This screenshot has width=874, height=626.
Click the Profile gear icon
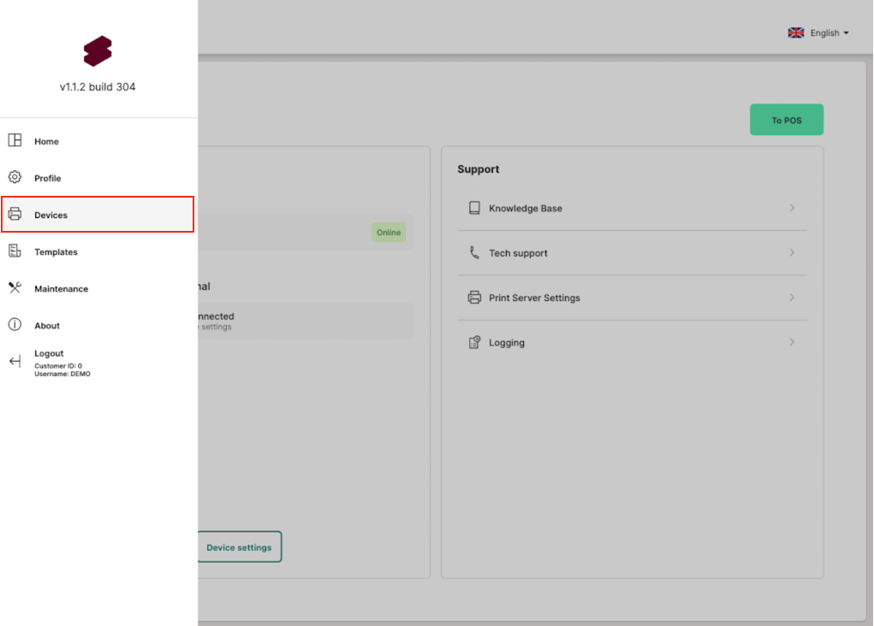(x=15, y=178)
